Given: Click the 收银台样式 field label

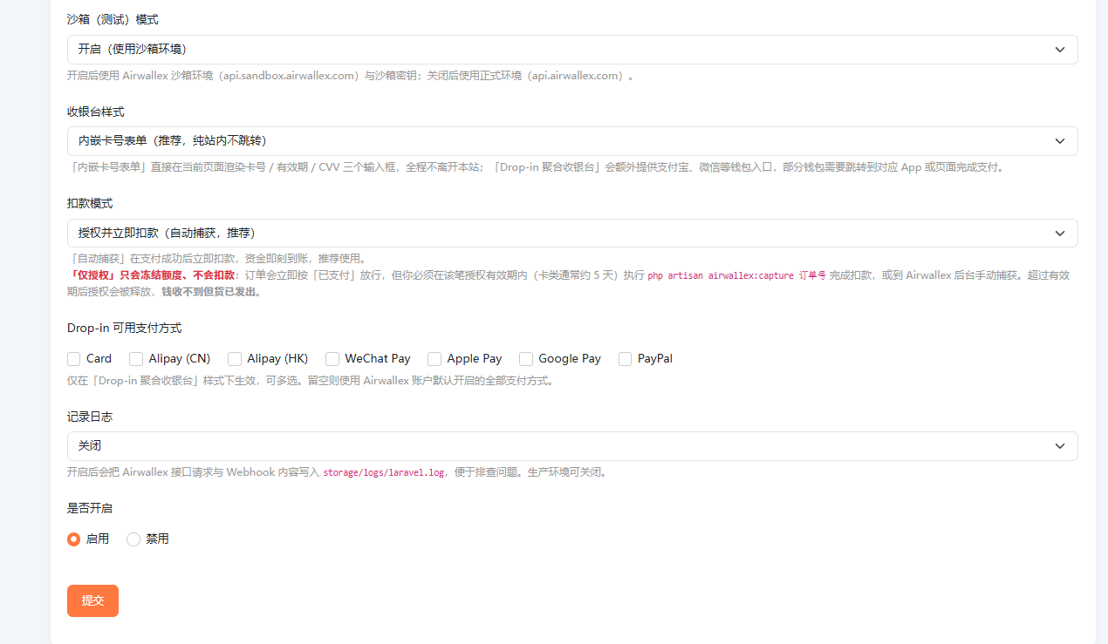Looking at the screenshot, I should [95, 112].
